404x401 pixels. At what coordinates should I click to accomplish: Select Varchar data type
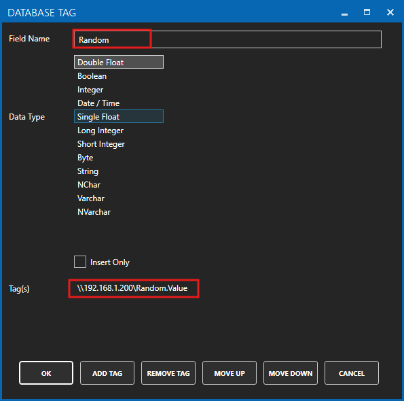click(x=119, y=198)
